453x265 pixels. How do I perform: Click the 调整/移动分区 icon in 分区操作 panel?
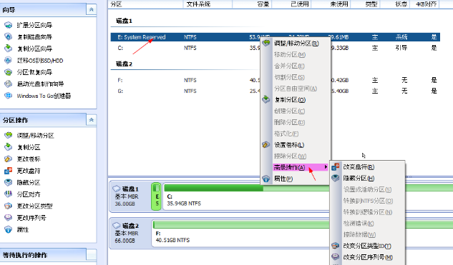point(9,135)
